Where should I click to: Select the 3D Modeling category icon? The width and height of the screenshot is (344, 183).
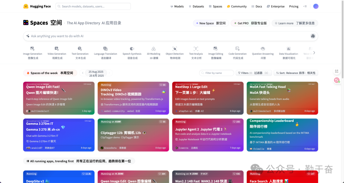coord(154,49)
